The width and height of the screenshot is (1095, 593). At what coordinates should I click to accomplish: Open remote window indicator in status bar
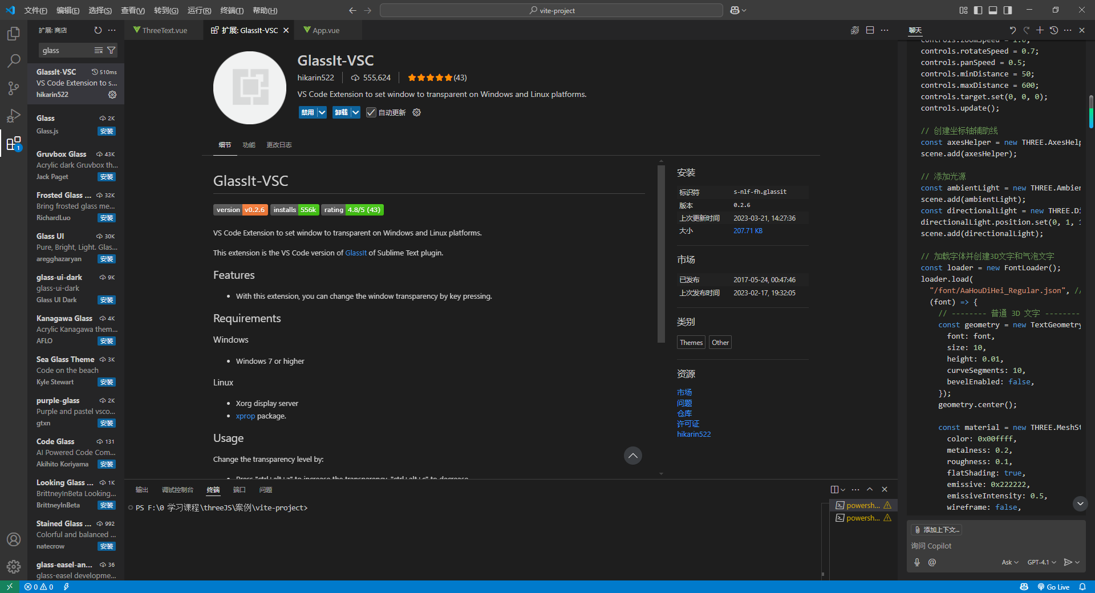point(10,587)
